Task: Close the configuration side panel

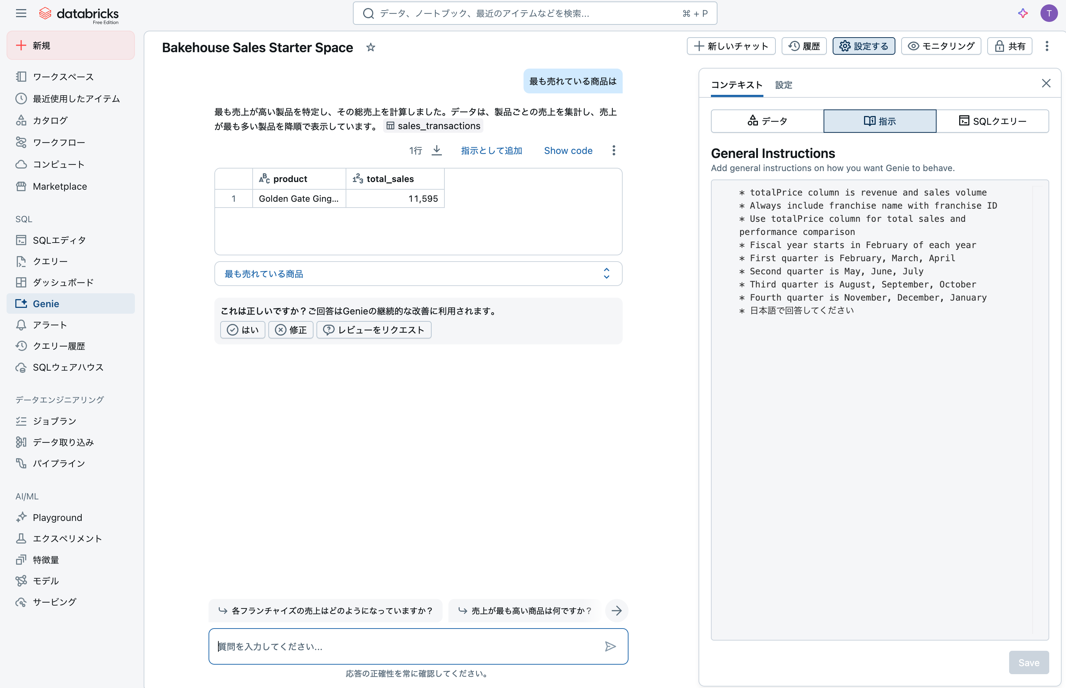Action: click(1046, 83)
